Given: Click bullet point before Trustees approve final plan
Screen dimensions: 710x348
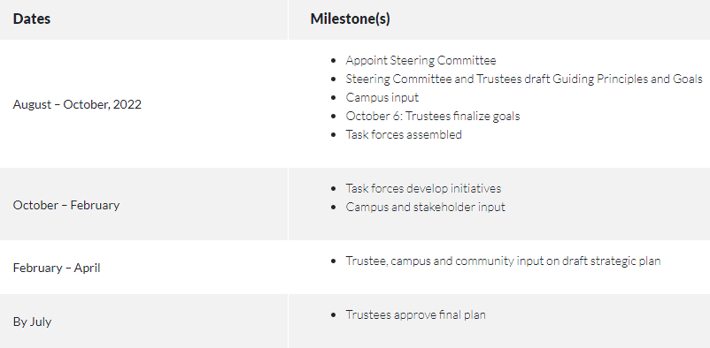Looking at the screenshot, I should [x=334, y=315].
